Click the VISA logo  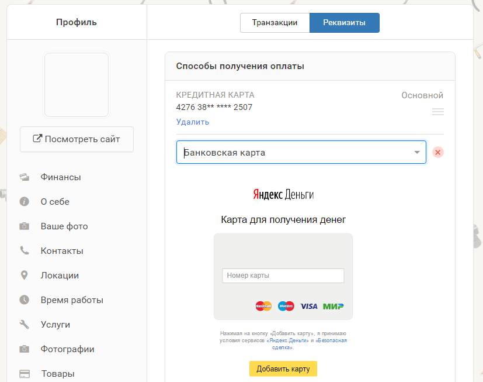308,306
